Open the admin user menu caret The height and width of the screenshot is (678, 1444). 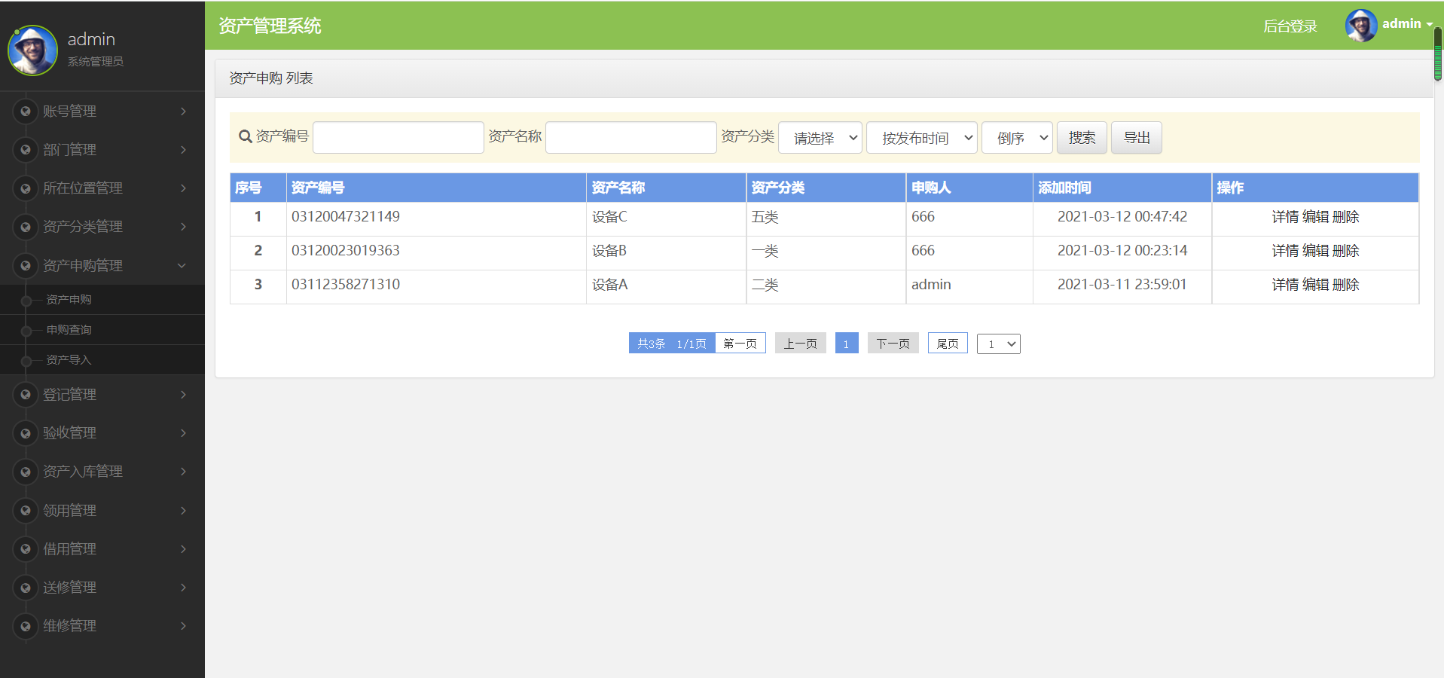pos(1429,24)
